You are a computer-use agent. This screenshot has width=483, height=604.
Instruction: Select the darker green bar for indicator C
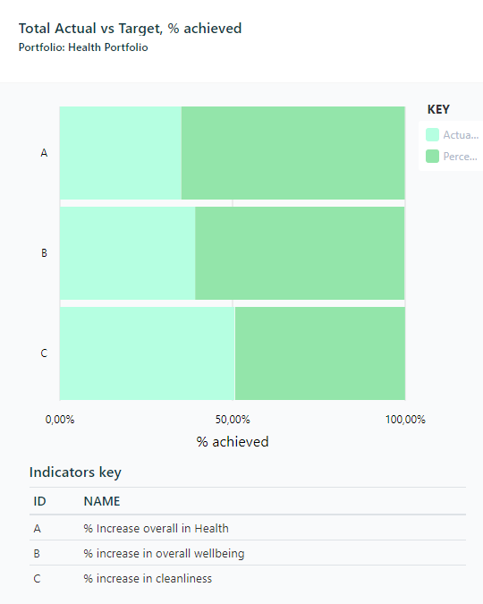coord(320,353)
